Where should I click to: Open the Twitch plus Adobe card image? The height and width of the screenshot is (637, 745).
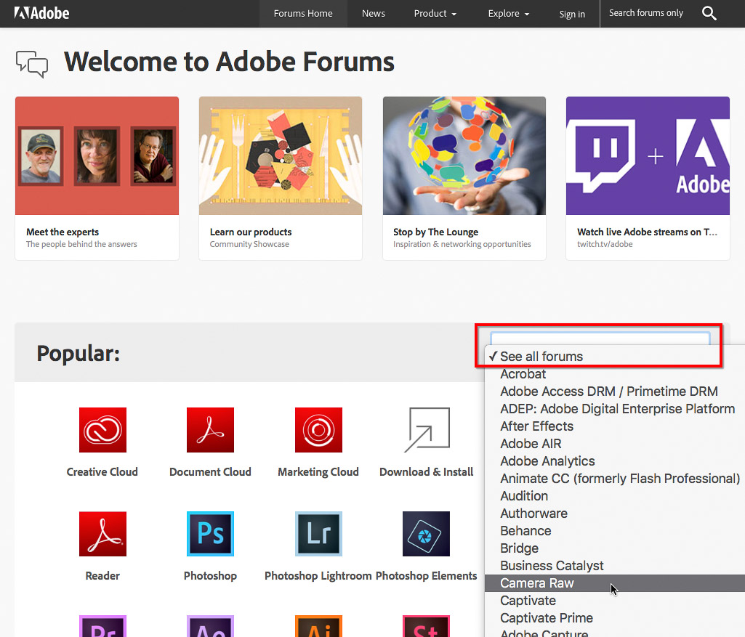[x=648, y=155]
